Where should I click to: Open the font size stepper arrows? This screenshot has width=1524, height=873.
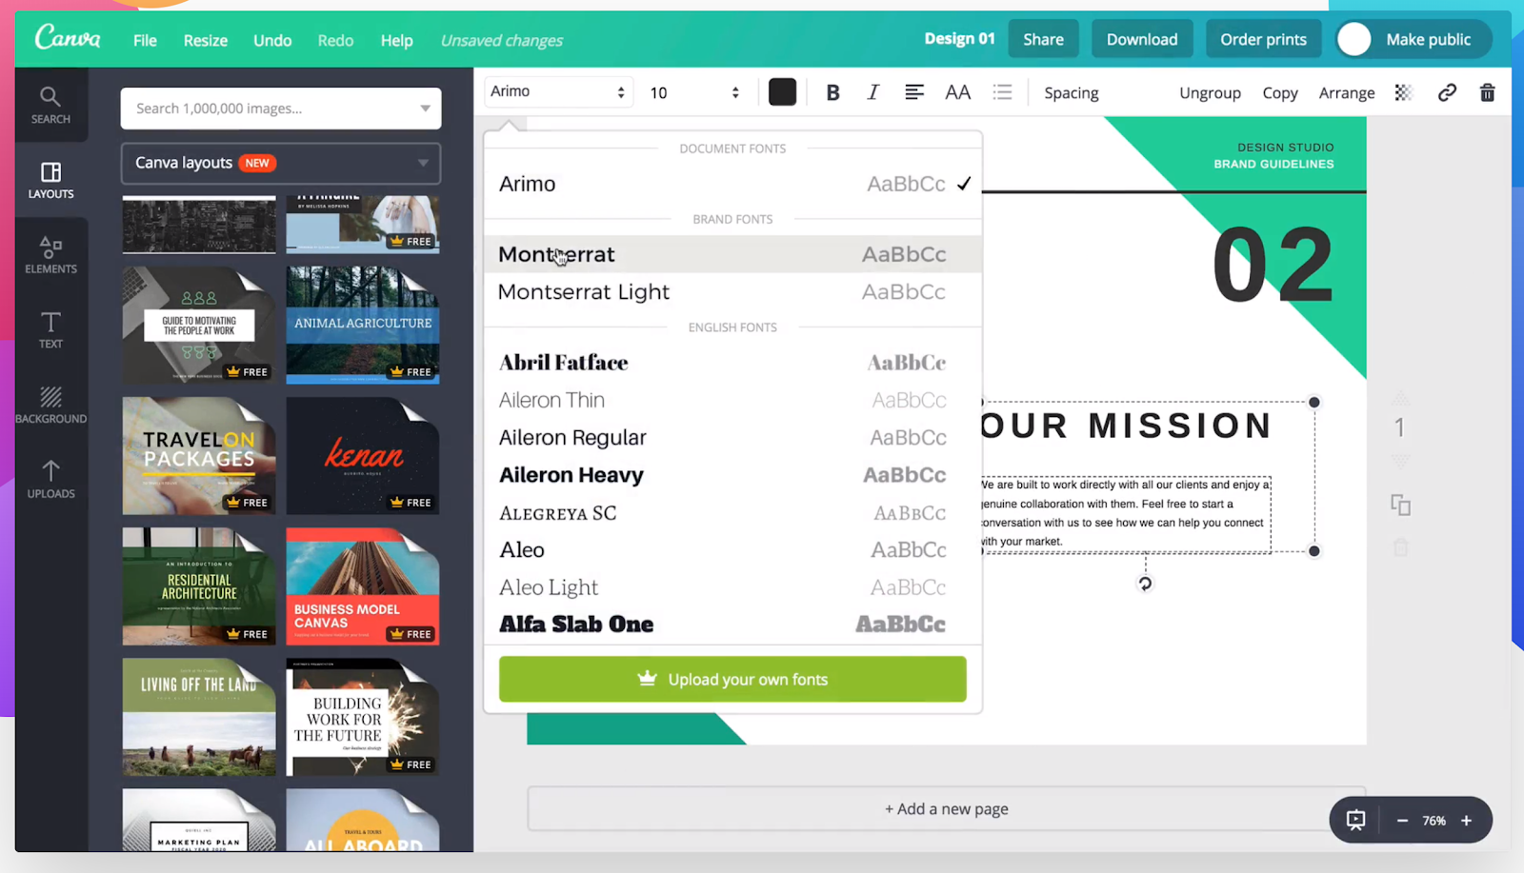[734, 91]
